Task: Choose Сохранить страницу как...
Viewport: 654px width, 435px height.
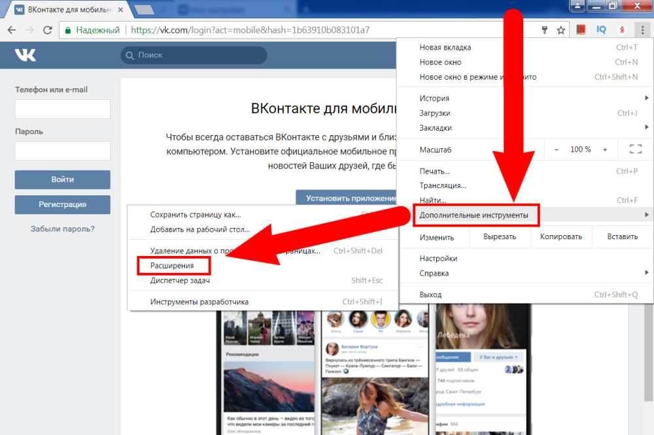Action: [x=263, y=215]
